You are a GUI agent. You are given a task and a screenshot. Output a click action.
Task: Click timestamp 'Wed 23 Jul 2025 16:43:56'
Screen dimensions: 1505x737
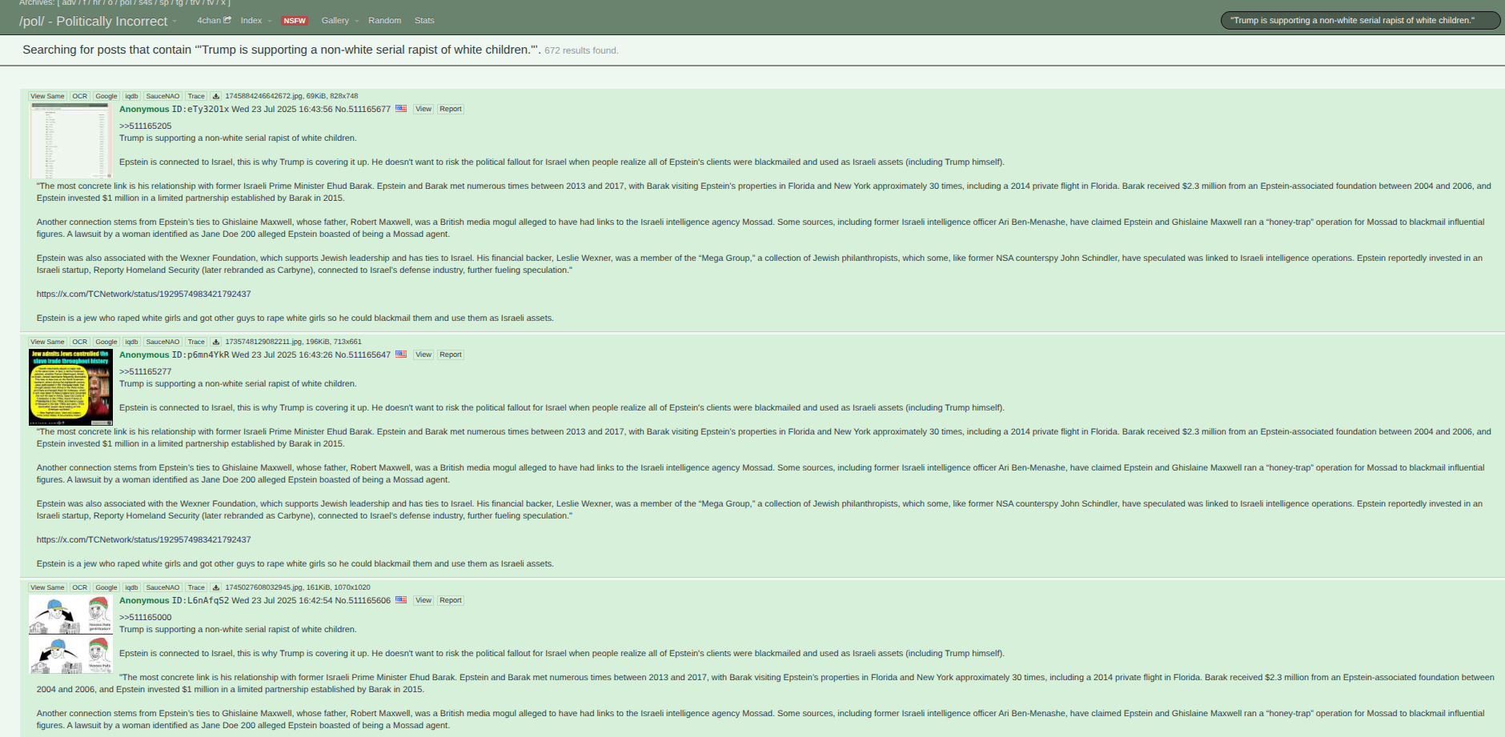point(282,109)
